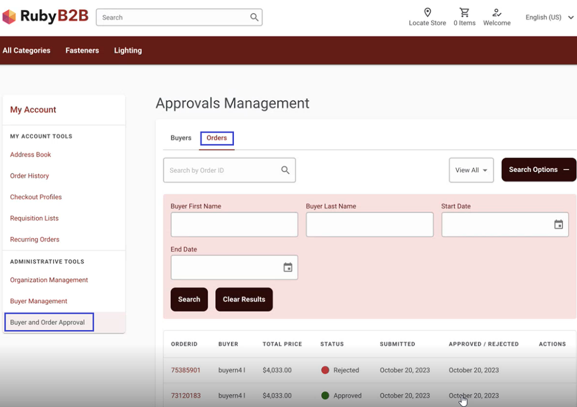Go to Address Book
Image resolution: width=577 pixels, height=407 pixels.
point(30,155)
